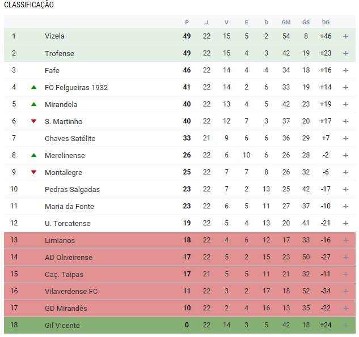Click the P points column header
359x337 pixels.
coord(187,23)
